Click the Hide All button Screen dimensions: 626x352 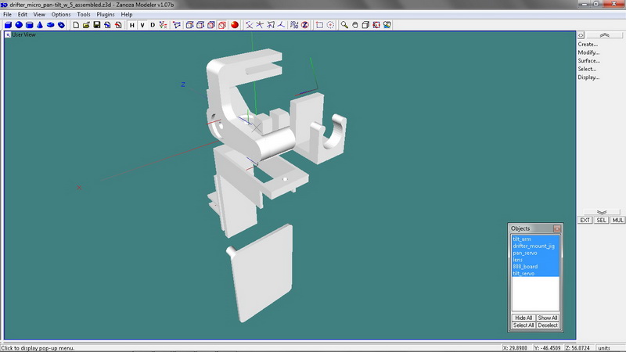[523, 318]
